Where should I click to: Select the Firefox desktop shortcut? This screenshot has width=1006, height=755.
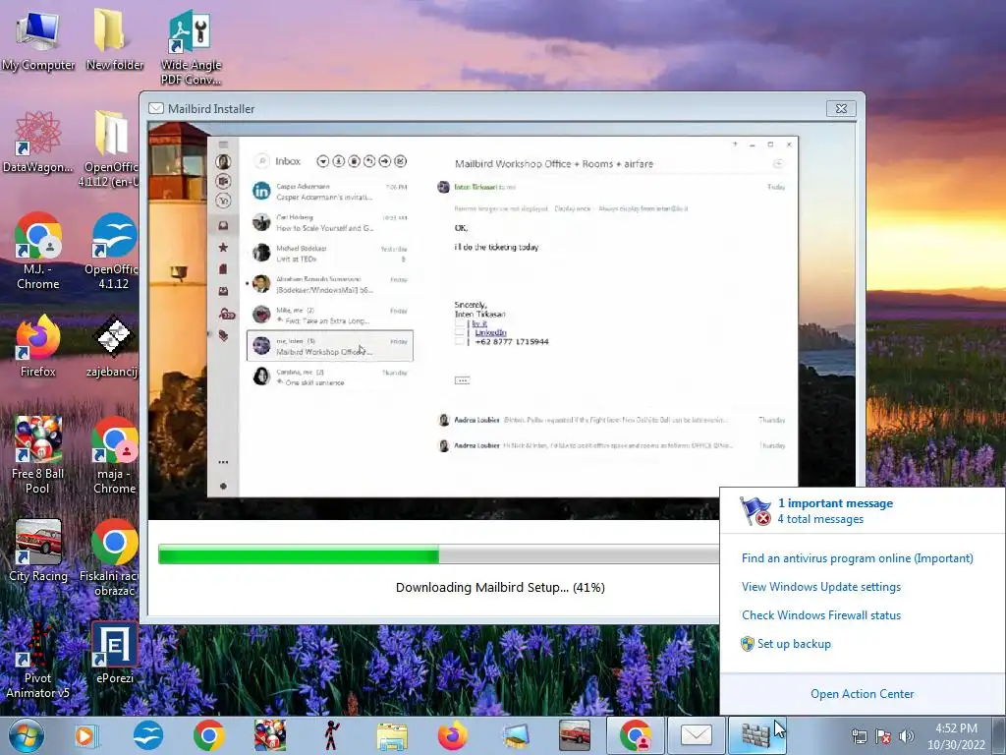tap(38, 346)
